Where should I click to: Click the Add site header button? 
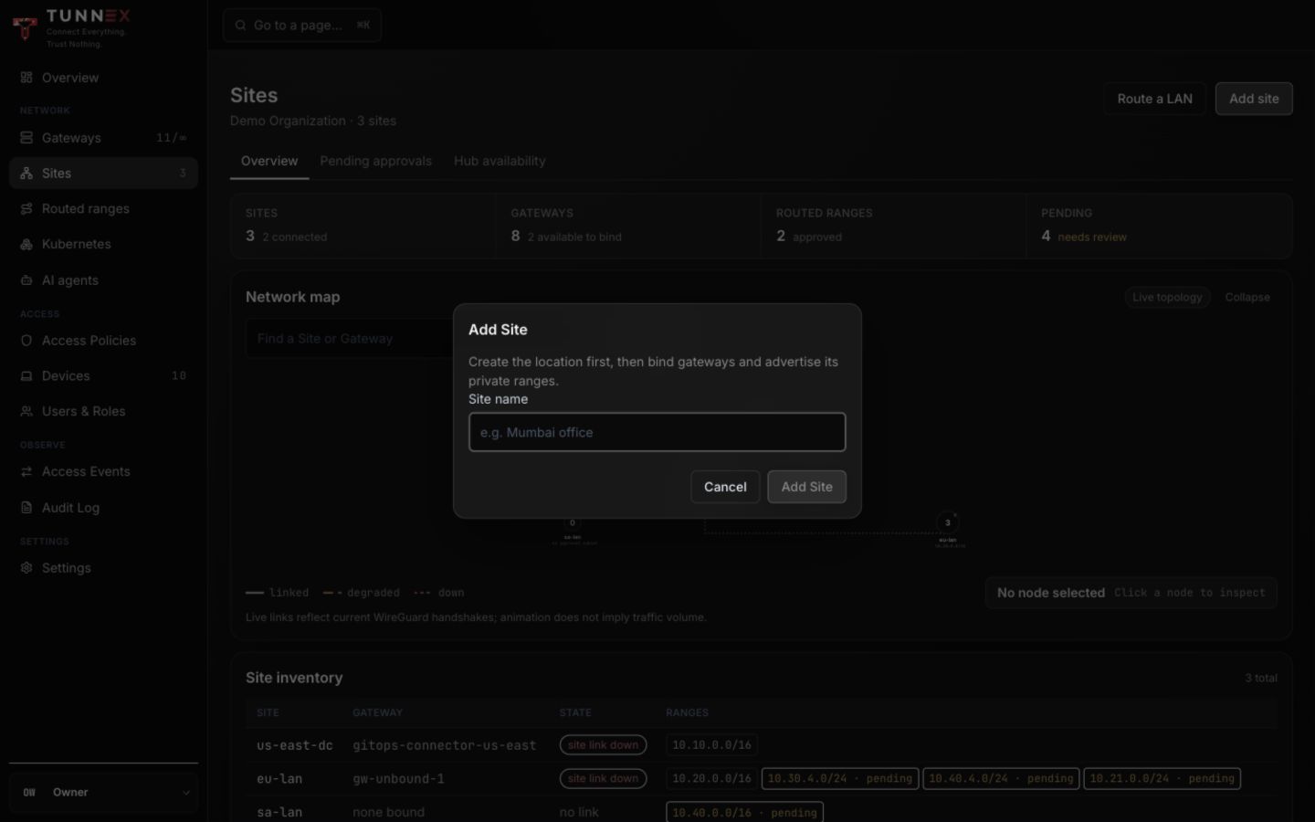coord(1254,99)
